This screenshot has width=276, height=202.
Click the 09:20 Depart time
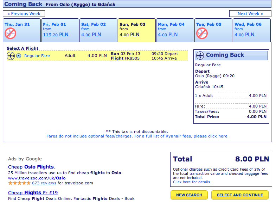point(165,54)
